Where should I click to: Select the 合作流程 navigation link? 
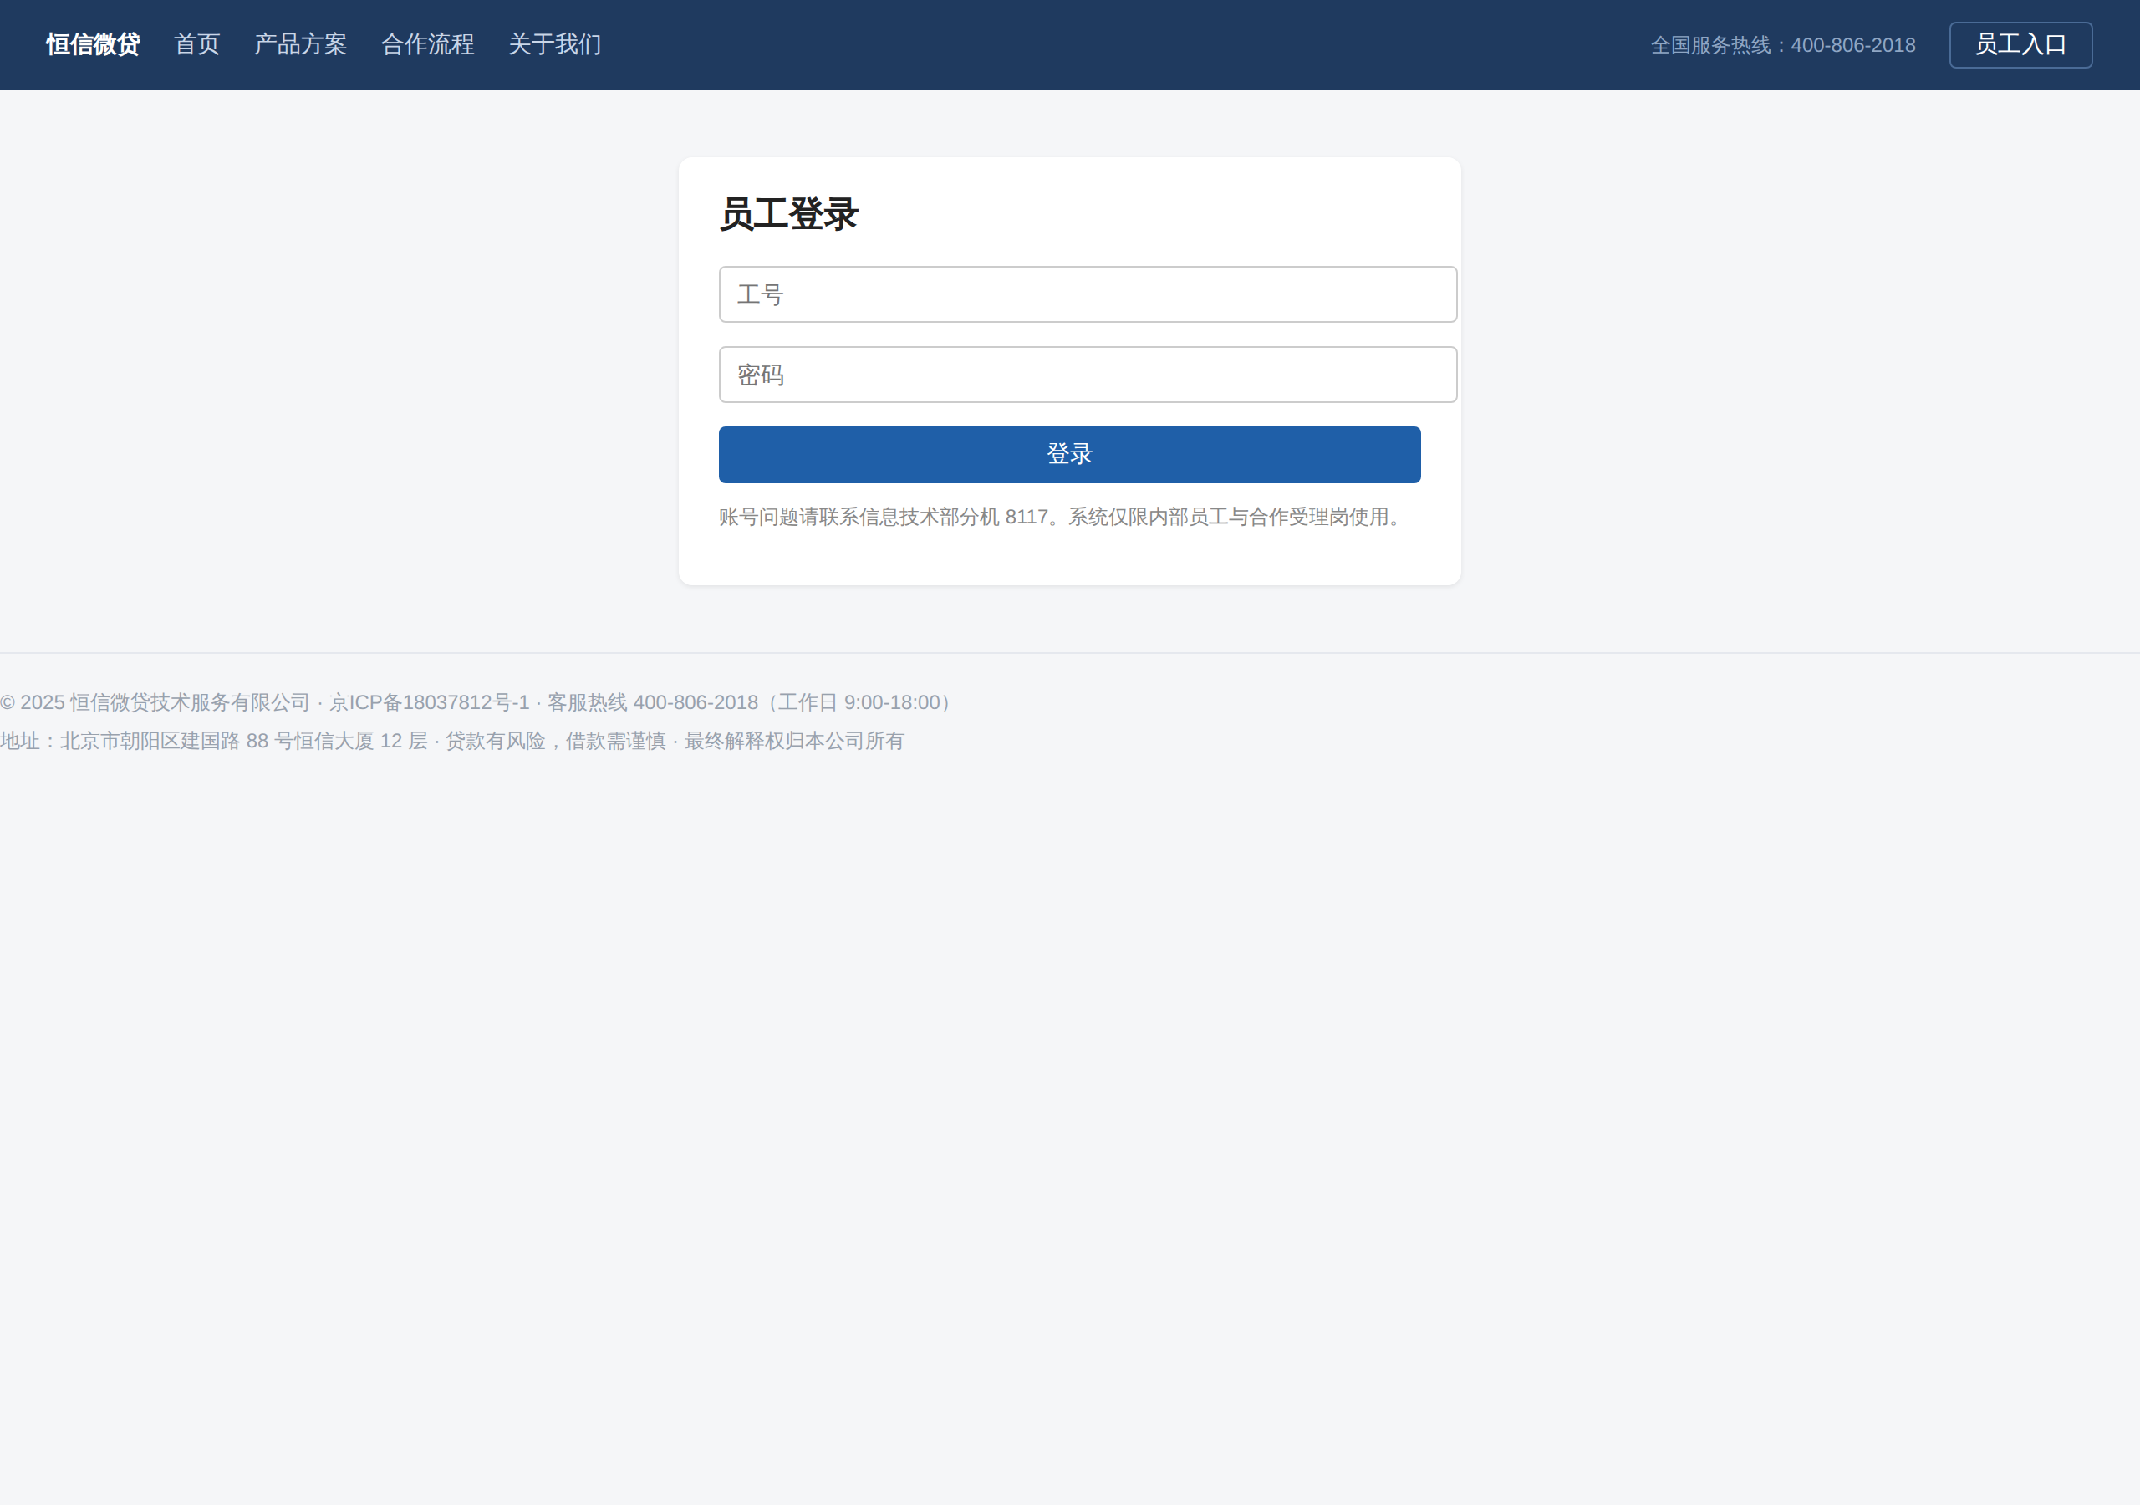(428, 45)
